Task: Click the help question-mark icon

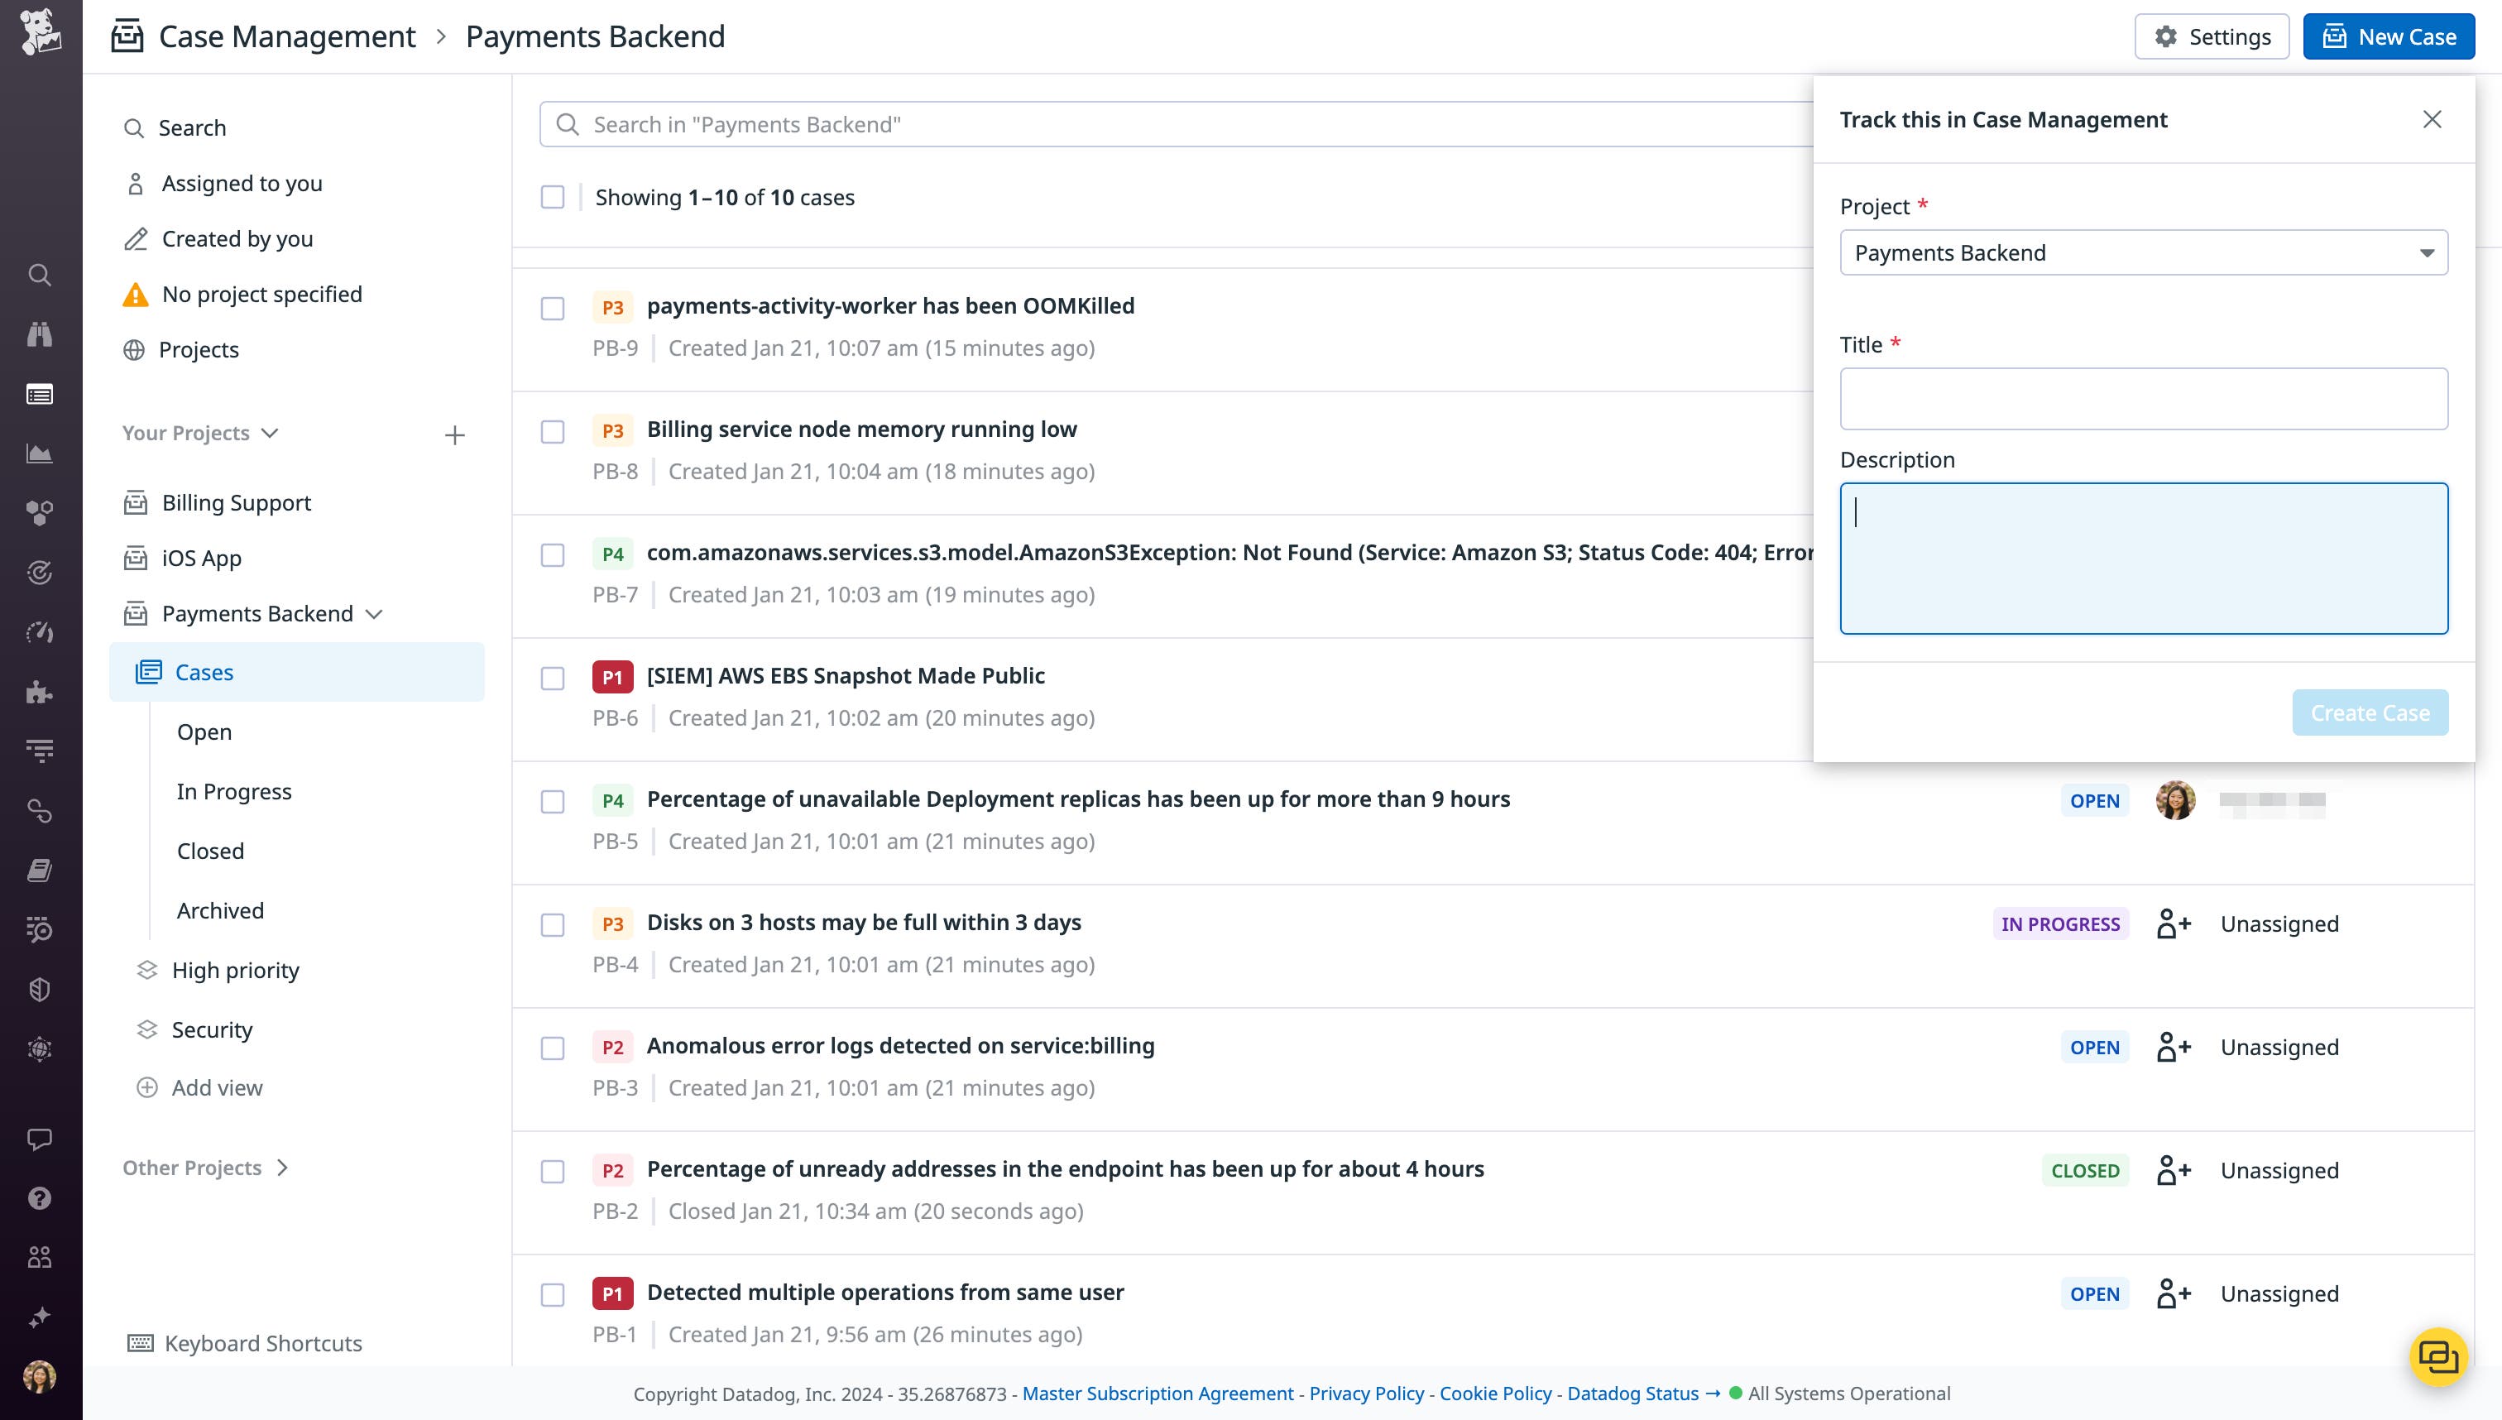Action: [39, 1197]
